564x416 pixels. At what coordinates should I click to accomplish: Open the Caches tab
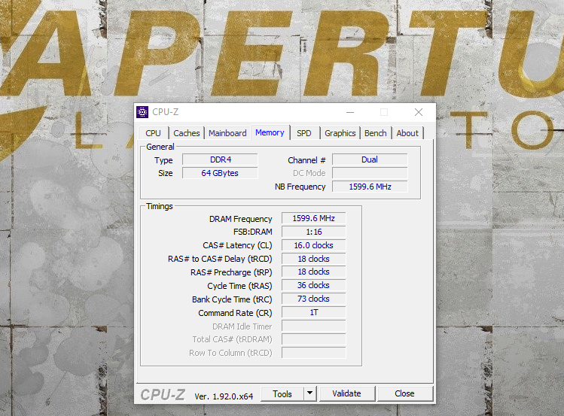(186, 133)
